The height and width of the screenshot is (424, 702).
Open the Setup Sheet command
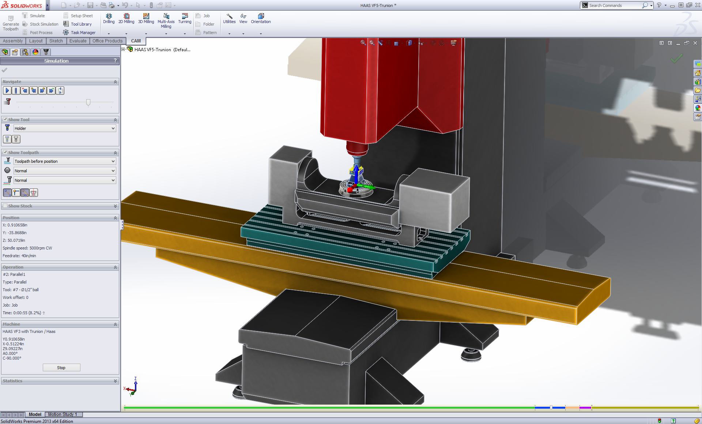tap(78, 16)
